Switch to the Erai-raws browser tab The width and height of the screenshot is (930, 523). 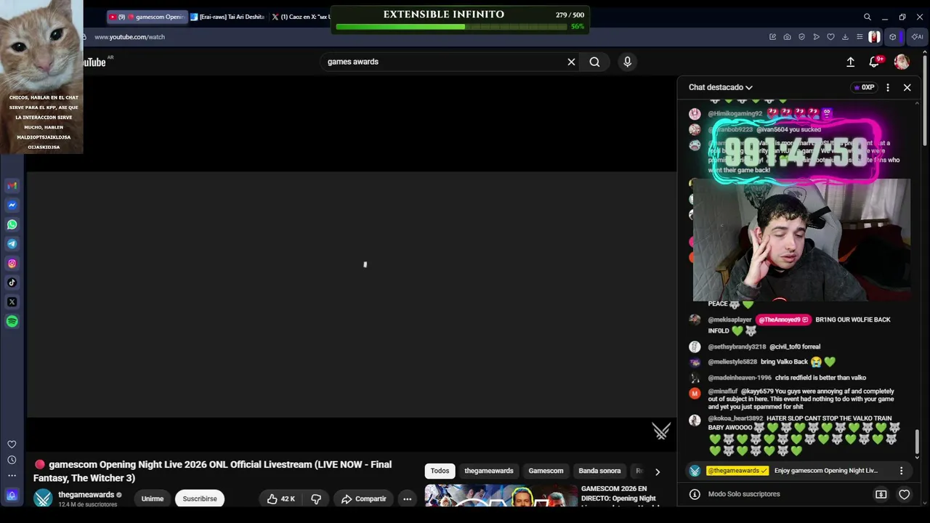(228, 17)
